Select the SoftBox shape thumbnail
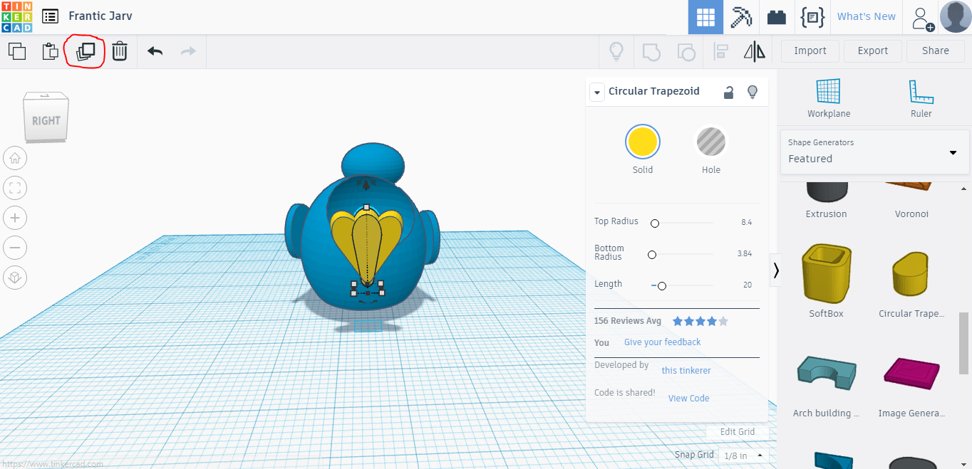 coord(827,274)
